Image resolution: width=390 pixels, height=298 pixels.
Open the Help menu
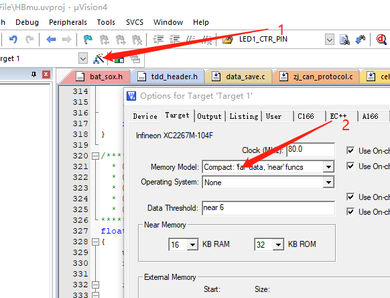tap(201, 22)
